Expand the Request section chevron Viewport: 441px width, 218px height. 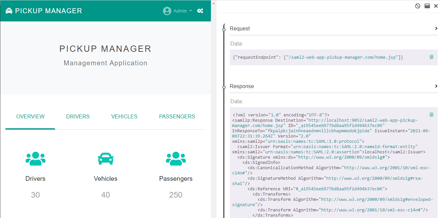click(436, 28)
